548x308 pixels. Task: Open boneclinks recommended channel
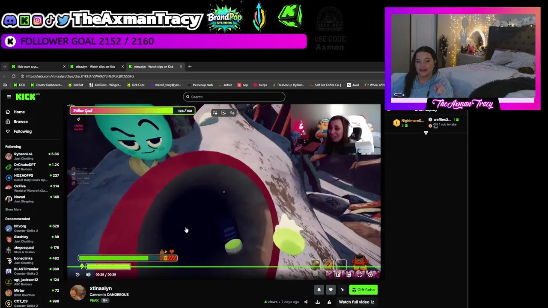32,260
